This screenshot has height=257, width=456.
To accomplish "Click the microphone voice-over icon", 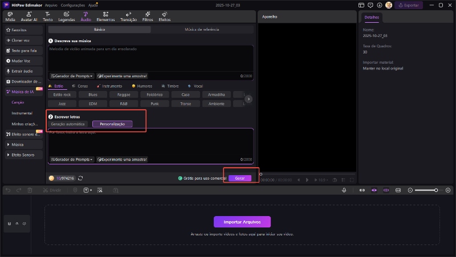I will pyautogui.click(x=344, y=190).
